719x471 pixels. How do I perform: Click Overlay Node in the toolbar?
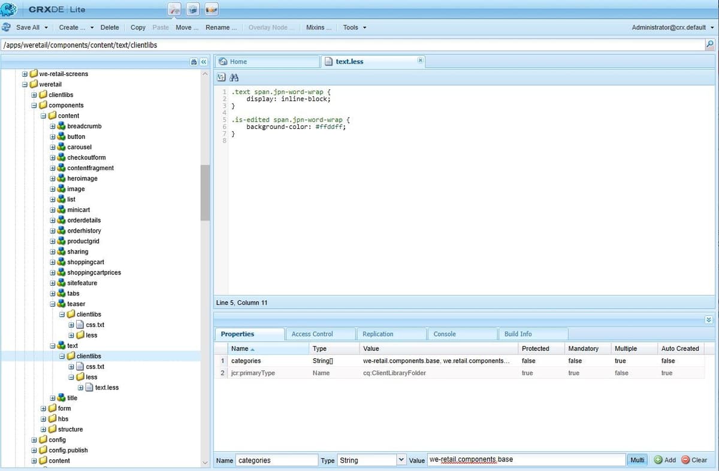click(x=271, y=27)
